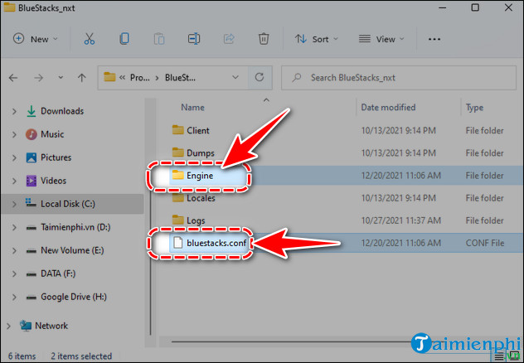This screenshot has height=363, width=524.
Task: Go back with the left arrow
Action: (13, 78)
